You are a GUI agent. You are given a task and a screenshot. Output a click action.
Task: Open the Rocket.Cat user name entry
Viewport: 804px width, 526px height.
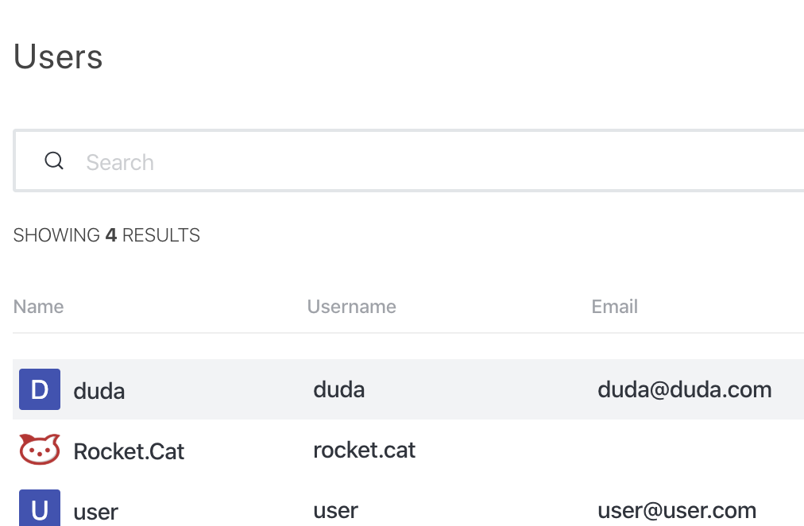[129, 451]
